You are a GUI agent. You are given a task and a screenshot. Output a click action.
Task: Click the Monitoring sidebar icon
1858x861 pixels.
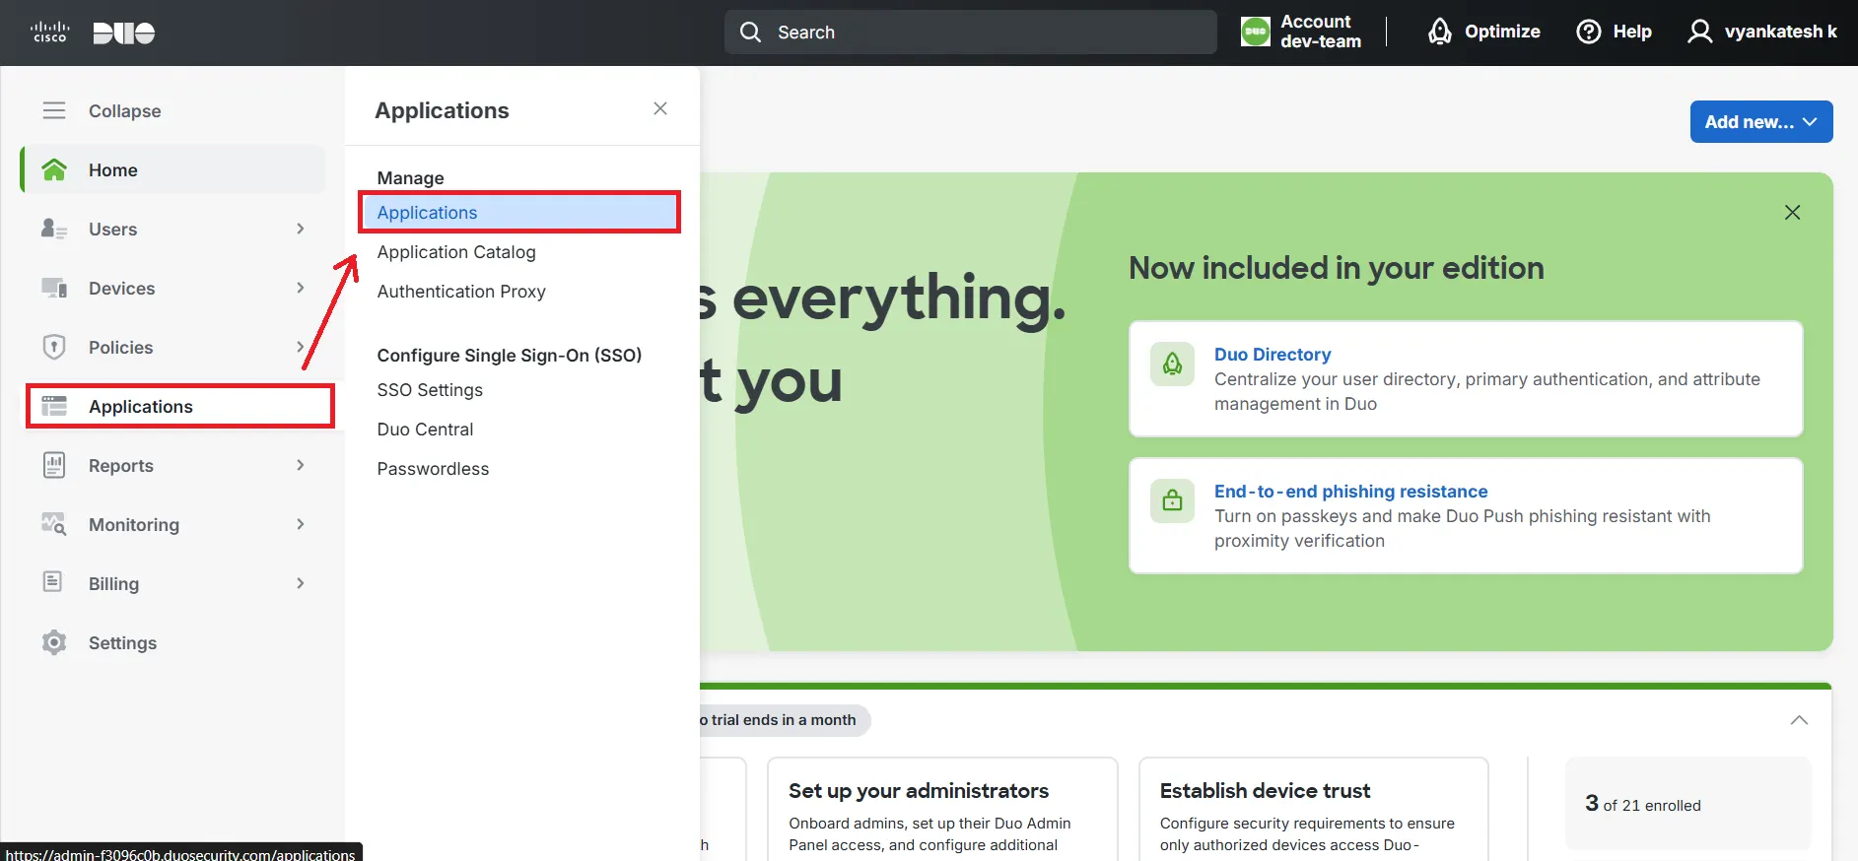point(54,524)
